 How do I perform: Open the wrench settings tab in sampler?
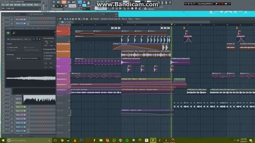14,33
